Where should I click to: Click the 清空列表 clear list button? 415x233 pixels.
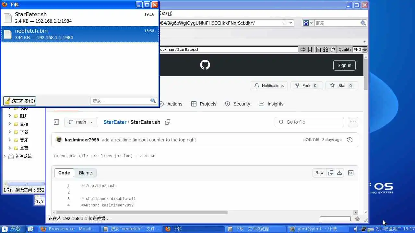click(20, 101)
